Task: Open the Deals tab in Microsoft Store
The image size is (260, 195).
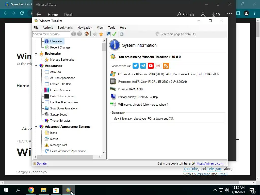Action: click(x=69, y=14)
